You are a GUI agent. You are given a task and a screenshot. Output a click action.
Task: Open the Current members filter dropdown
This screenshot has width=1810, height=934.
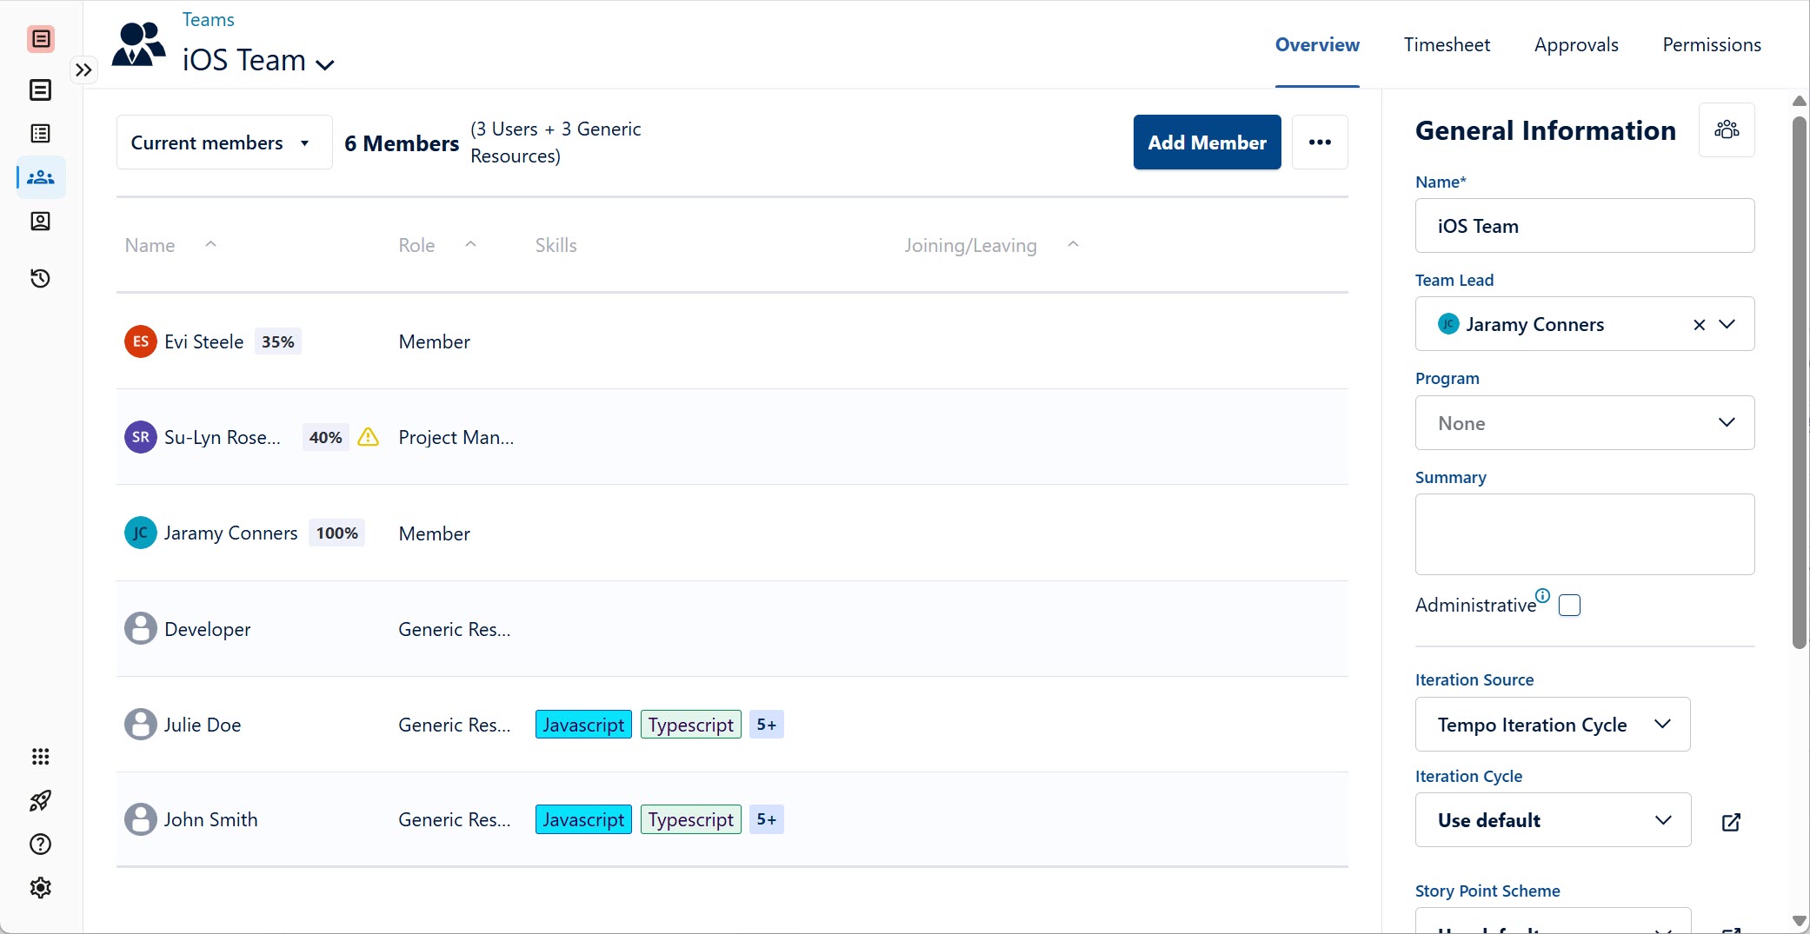pyautogui.click(x=223, y=142)
